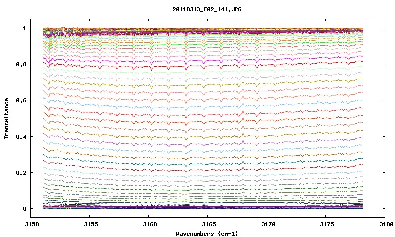
Task: Click the y-axis tick label 0.6
Action: pos(21,100)
